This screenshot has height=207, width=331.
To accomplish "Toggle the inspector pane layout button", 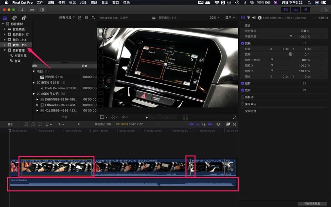I will 306,10.
